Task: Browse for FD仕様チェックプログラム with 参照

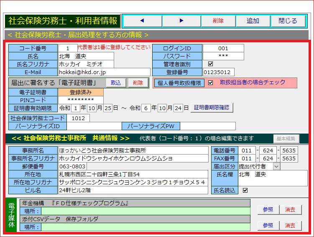Action: pos(268,210)
